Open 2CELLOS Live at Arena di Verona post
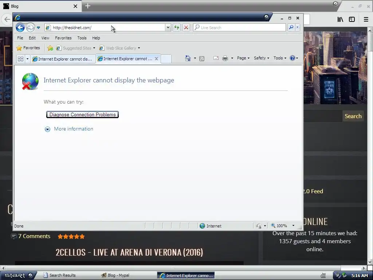The width and height of the screenshot is (373, 280). [x=129, y=252]
